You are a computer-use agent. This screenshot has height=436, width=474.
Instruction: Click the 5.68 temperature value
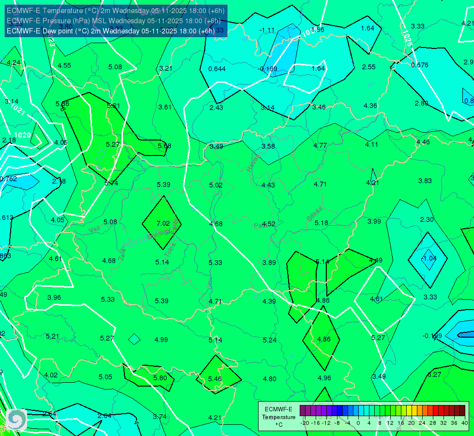point(165,146)
